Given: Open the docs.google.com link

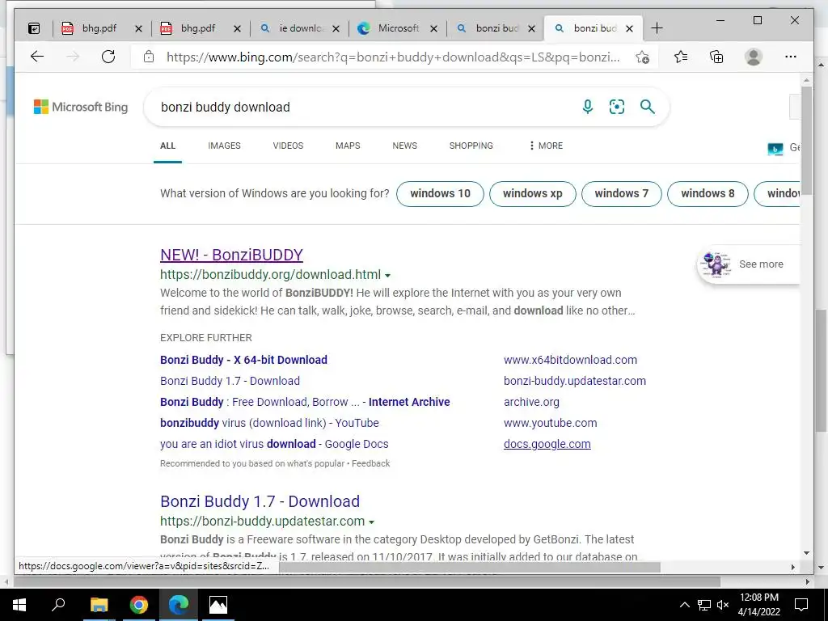Looking at the screenshot, I should 547,444.
